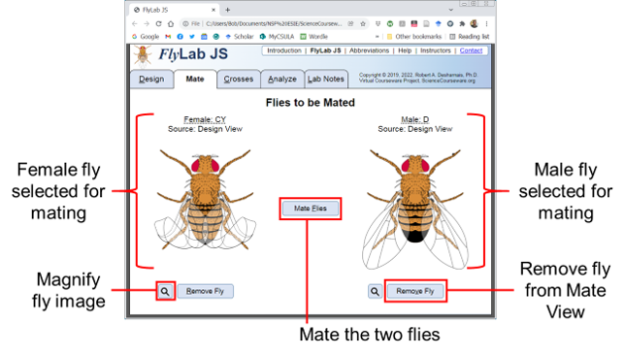Share this page from the address bar
This screenshot has width=624, height=356.
click(350, 24)
